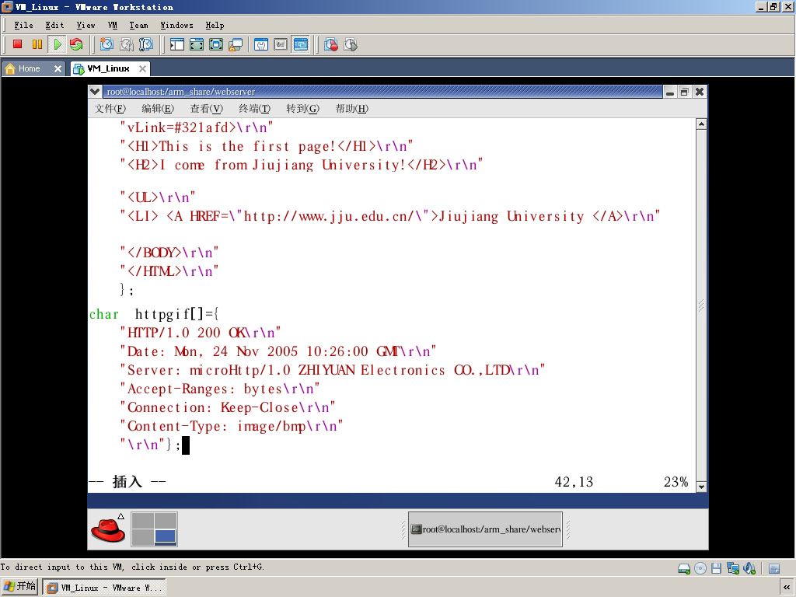The height and width of the screenshot is (597, 796).
Task: Select the VM_Linux tab
Action: [108, 68]
